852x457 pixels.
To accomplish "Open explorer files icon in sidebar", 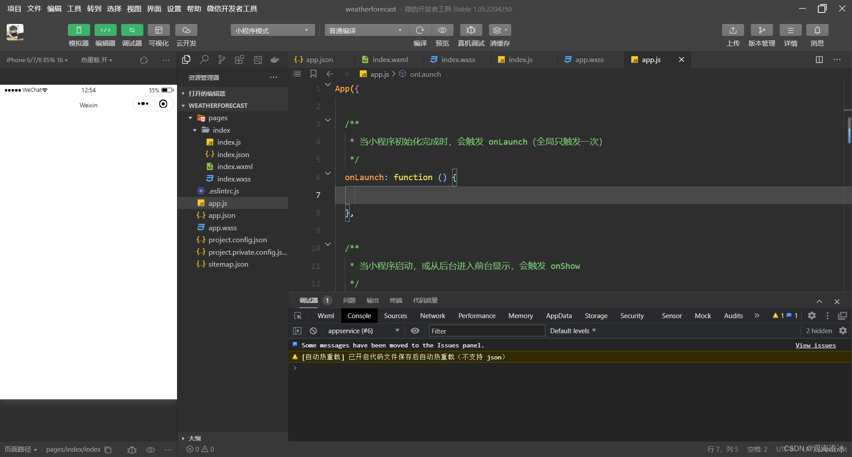I will [186, 59].
